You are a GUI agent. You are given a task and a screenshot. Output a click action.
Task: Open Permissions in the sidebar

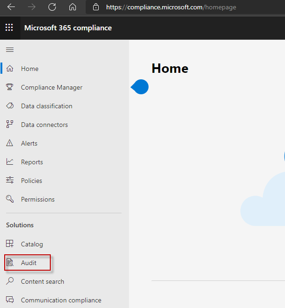tap(38, 199)
